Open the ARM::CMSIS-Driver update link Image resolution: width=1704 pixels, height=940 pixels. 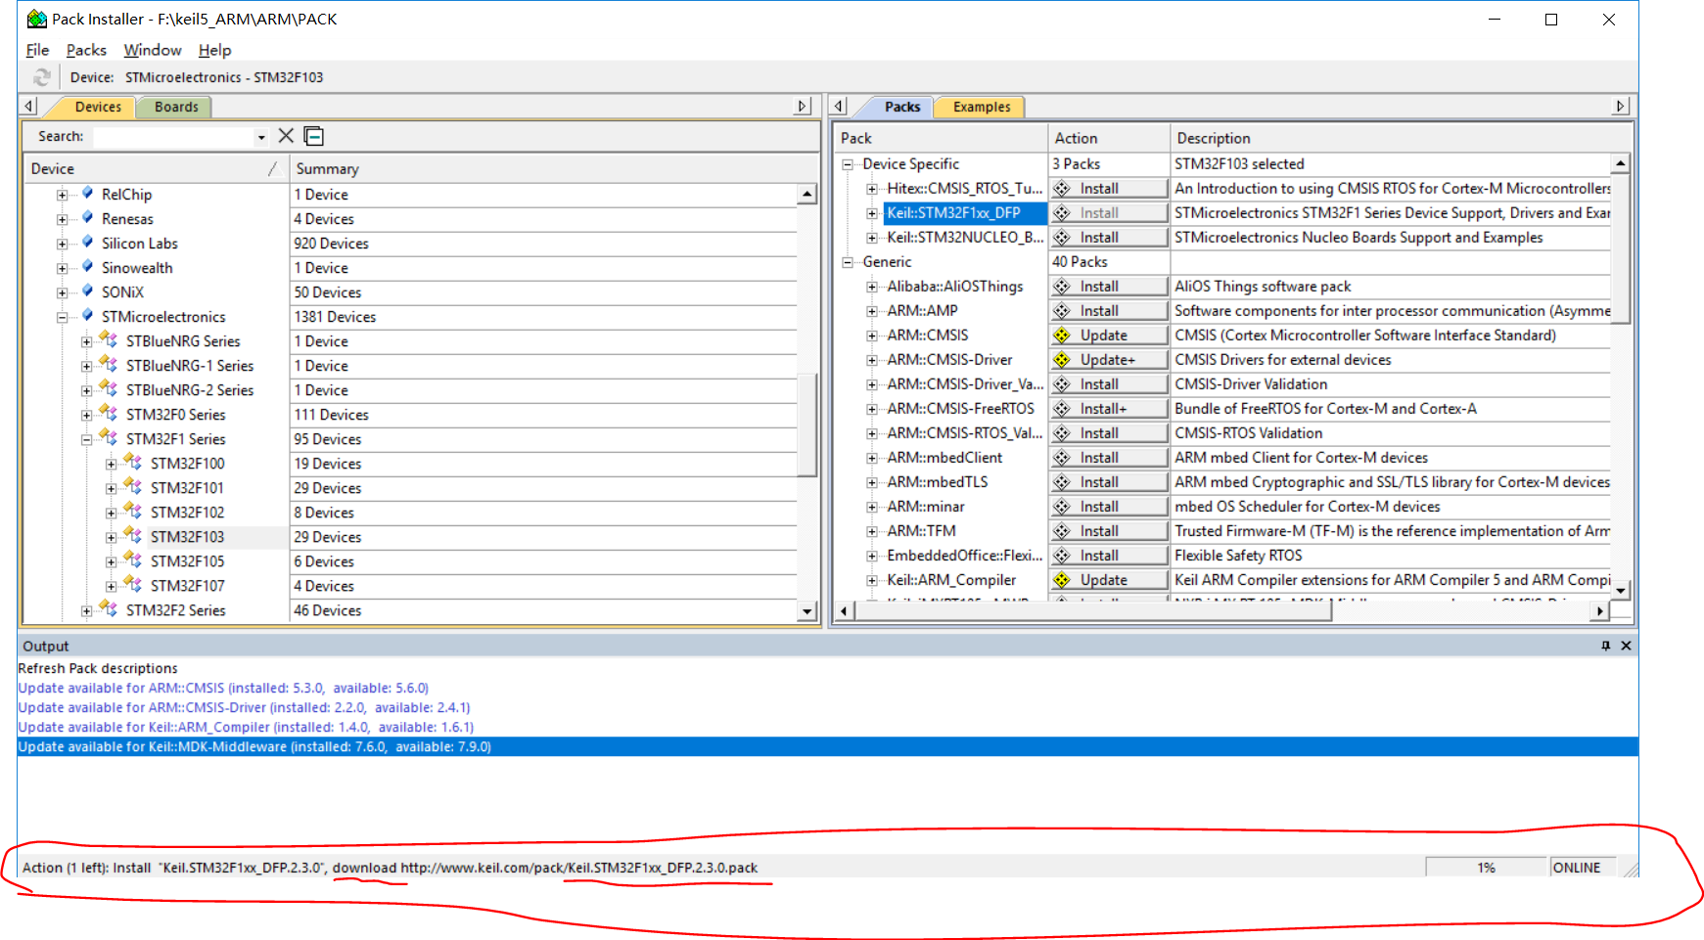244,707
